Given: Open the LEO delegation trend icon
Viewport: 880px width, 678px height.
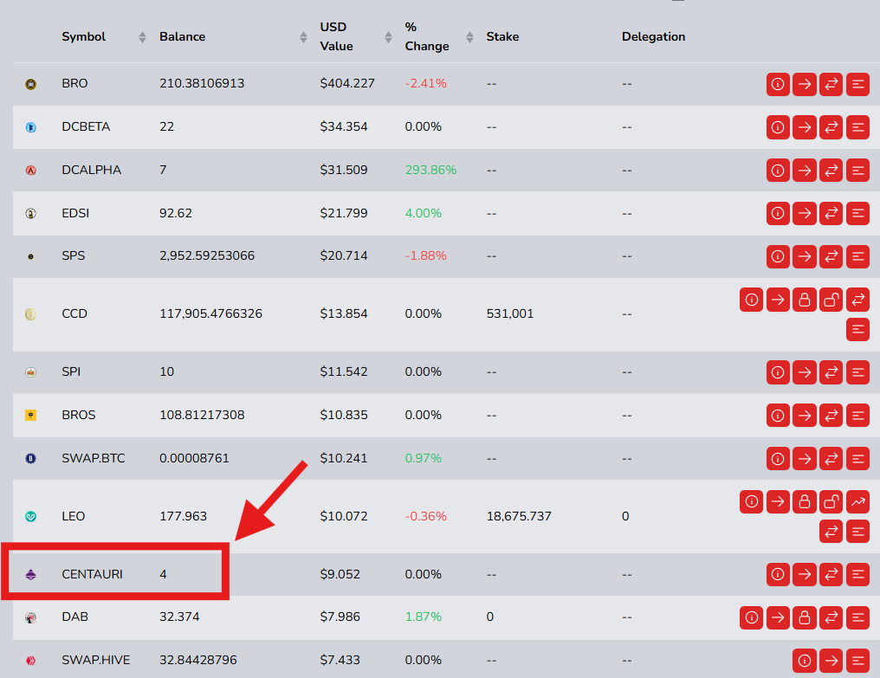Looking at the screenshot, I should coord(857,501).
